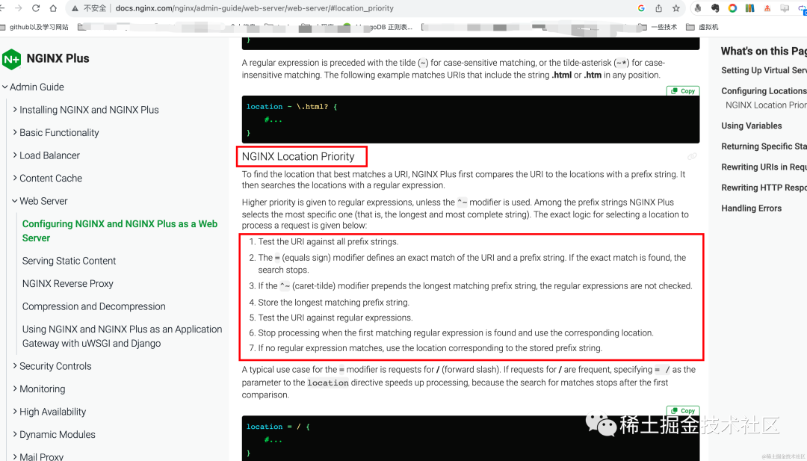
Task: Click the 'If no regular expression matches' step
Action: 430,348
